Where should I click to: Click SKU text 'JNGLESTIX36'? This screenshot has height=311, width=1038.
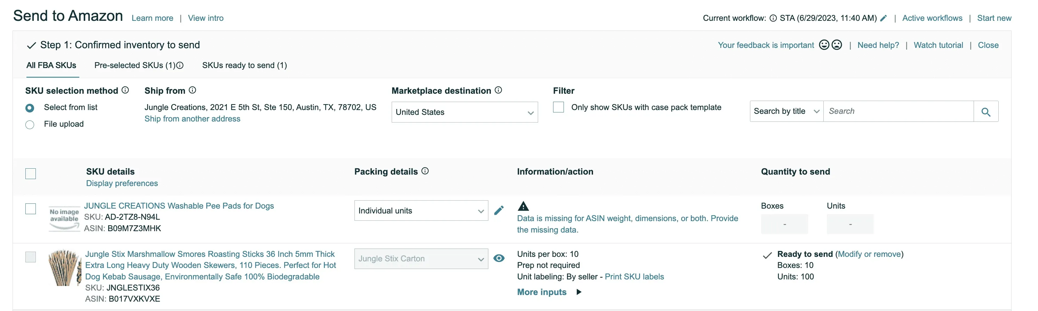coord(133,288)
